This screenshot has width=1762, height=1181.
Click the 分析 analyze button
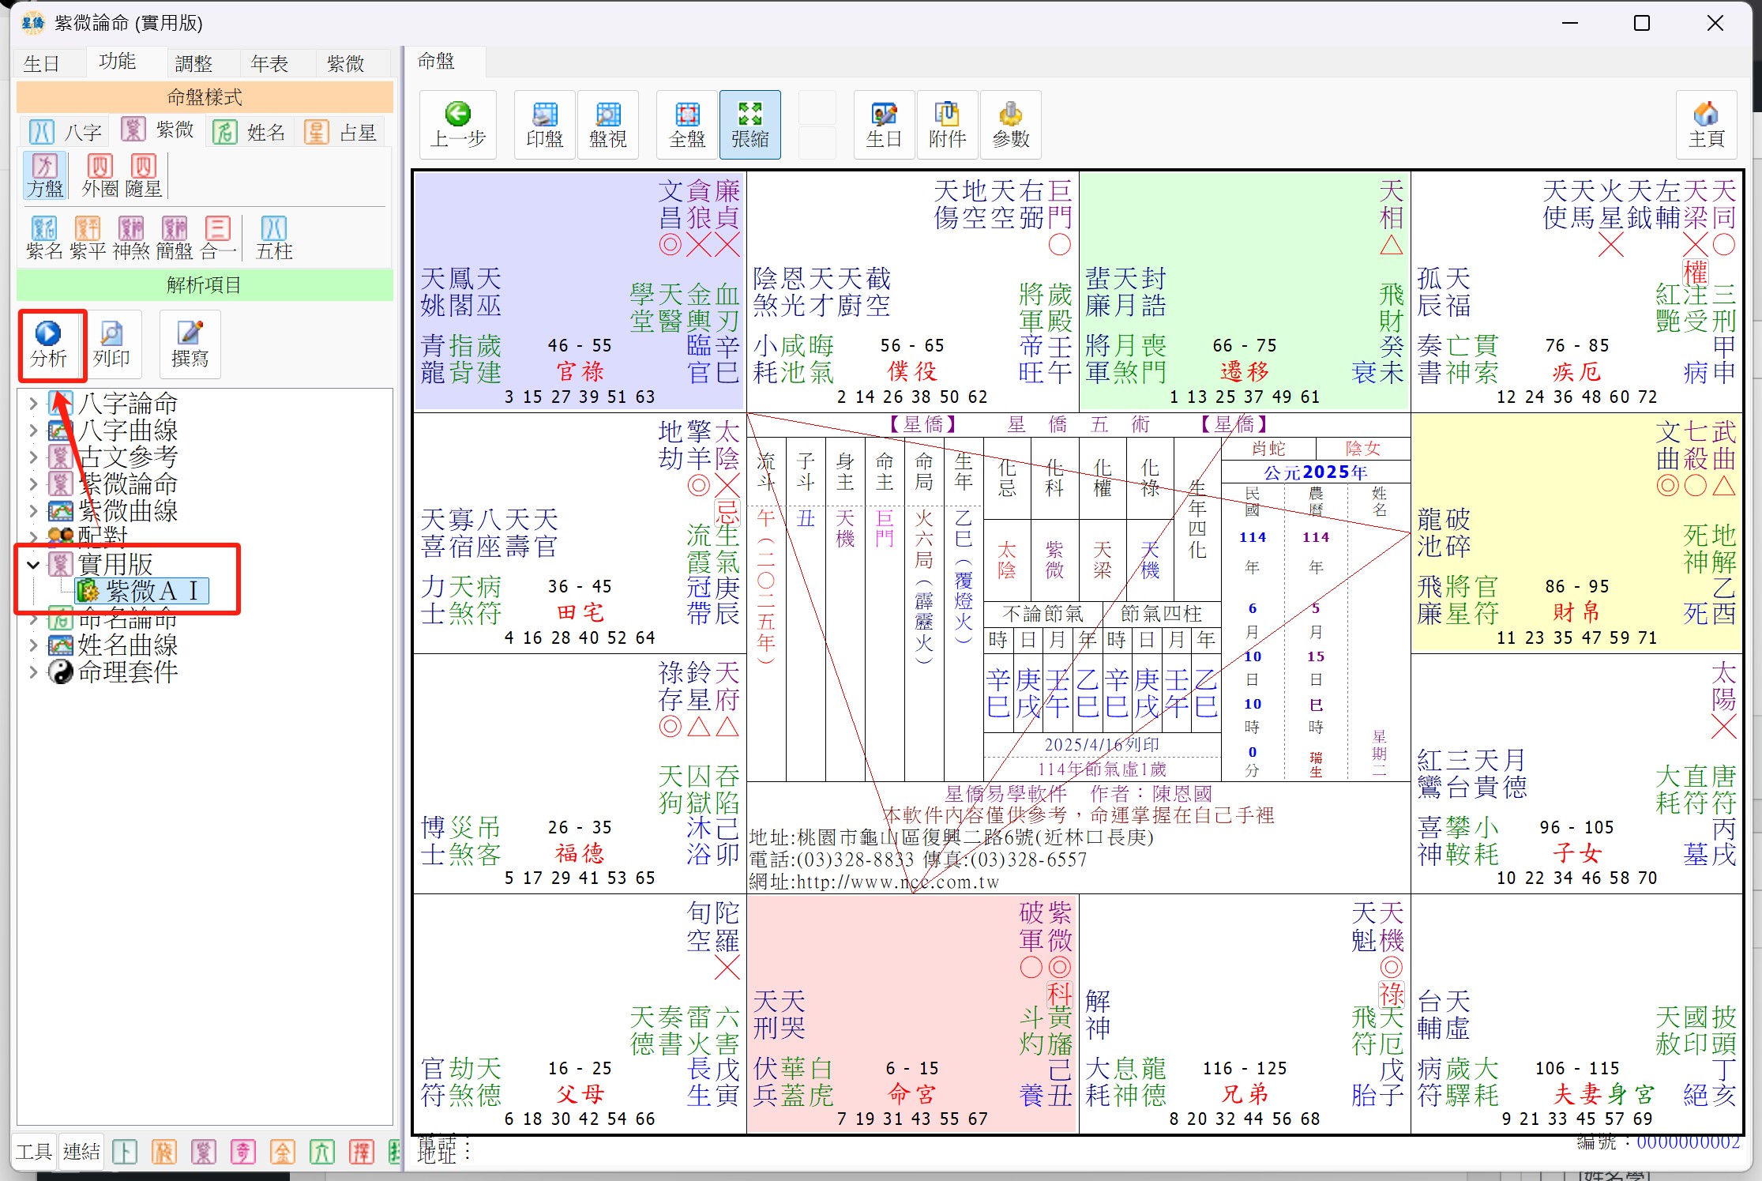[48, 344]
